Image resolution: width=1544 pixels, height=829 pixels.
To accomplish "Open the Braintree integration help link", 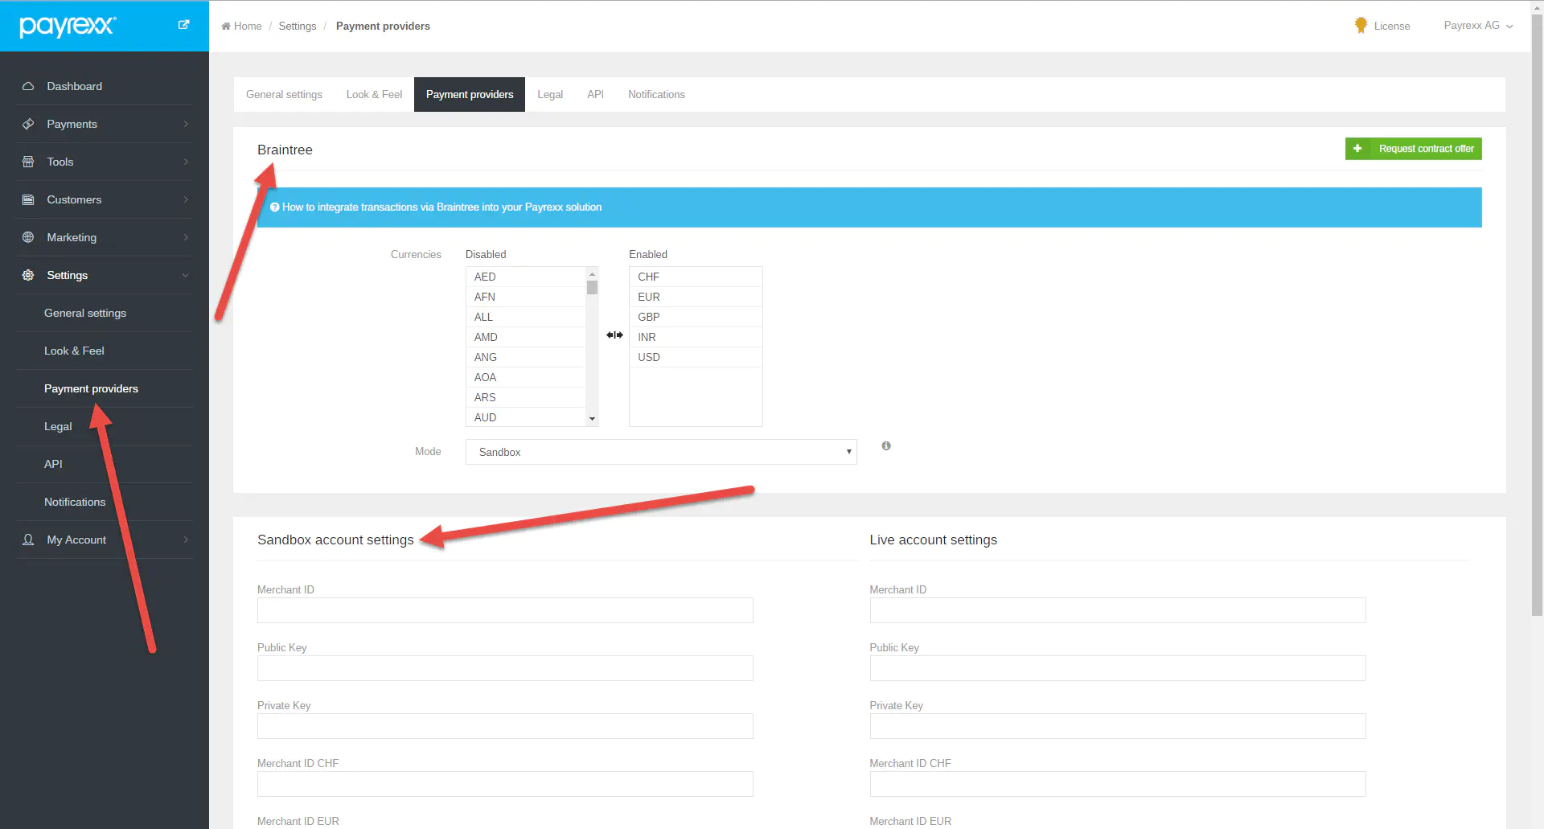I will click(441, 207).
